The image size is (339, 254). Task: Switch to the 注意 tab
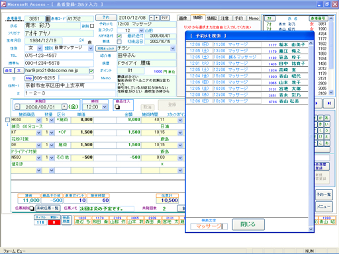(x=225, y=19)
